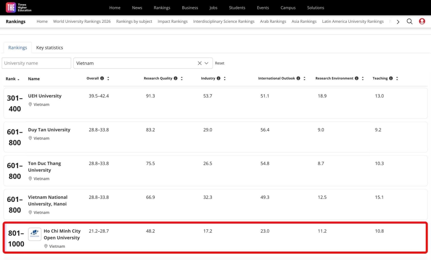Sort by the Teaching column arrows
This screenshot has height=260, width=431.
tap(397, 78)
